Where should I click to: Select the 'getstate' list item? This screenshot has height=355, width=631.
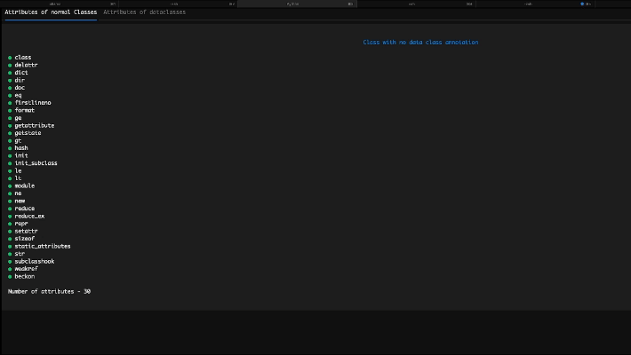[28, 133]
